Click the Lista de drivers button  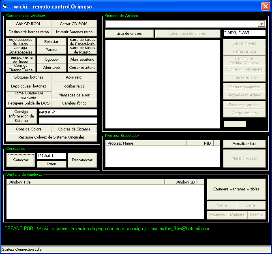(x=129, y=34)
